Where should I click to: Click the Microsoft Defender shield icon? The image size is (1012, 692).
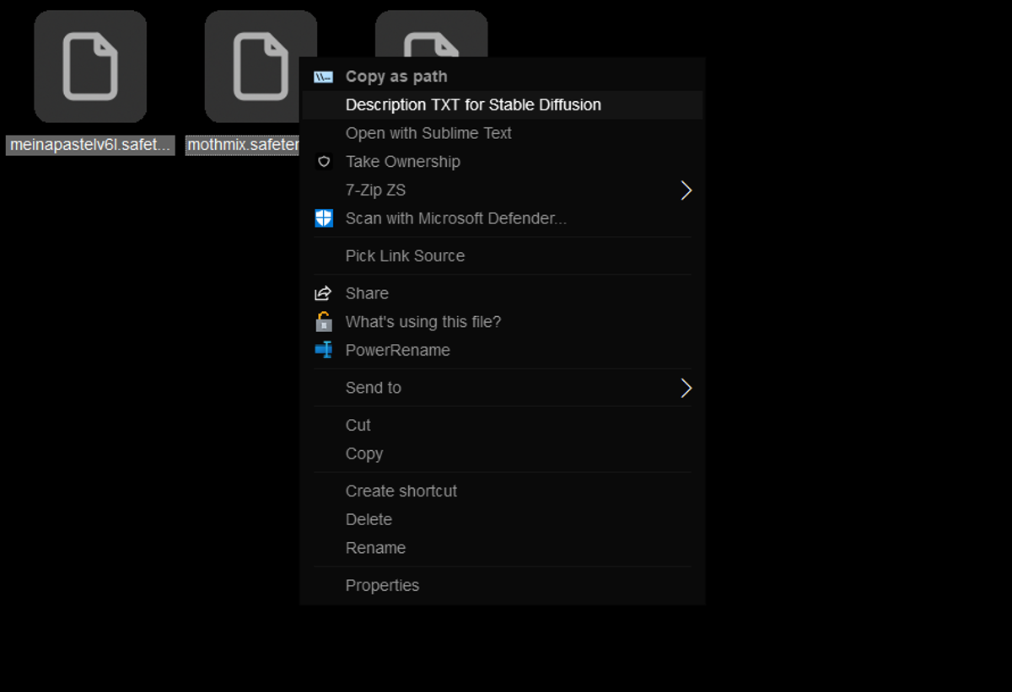click(x=324, y=217)
